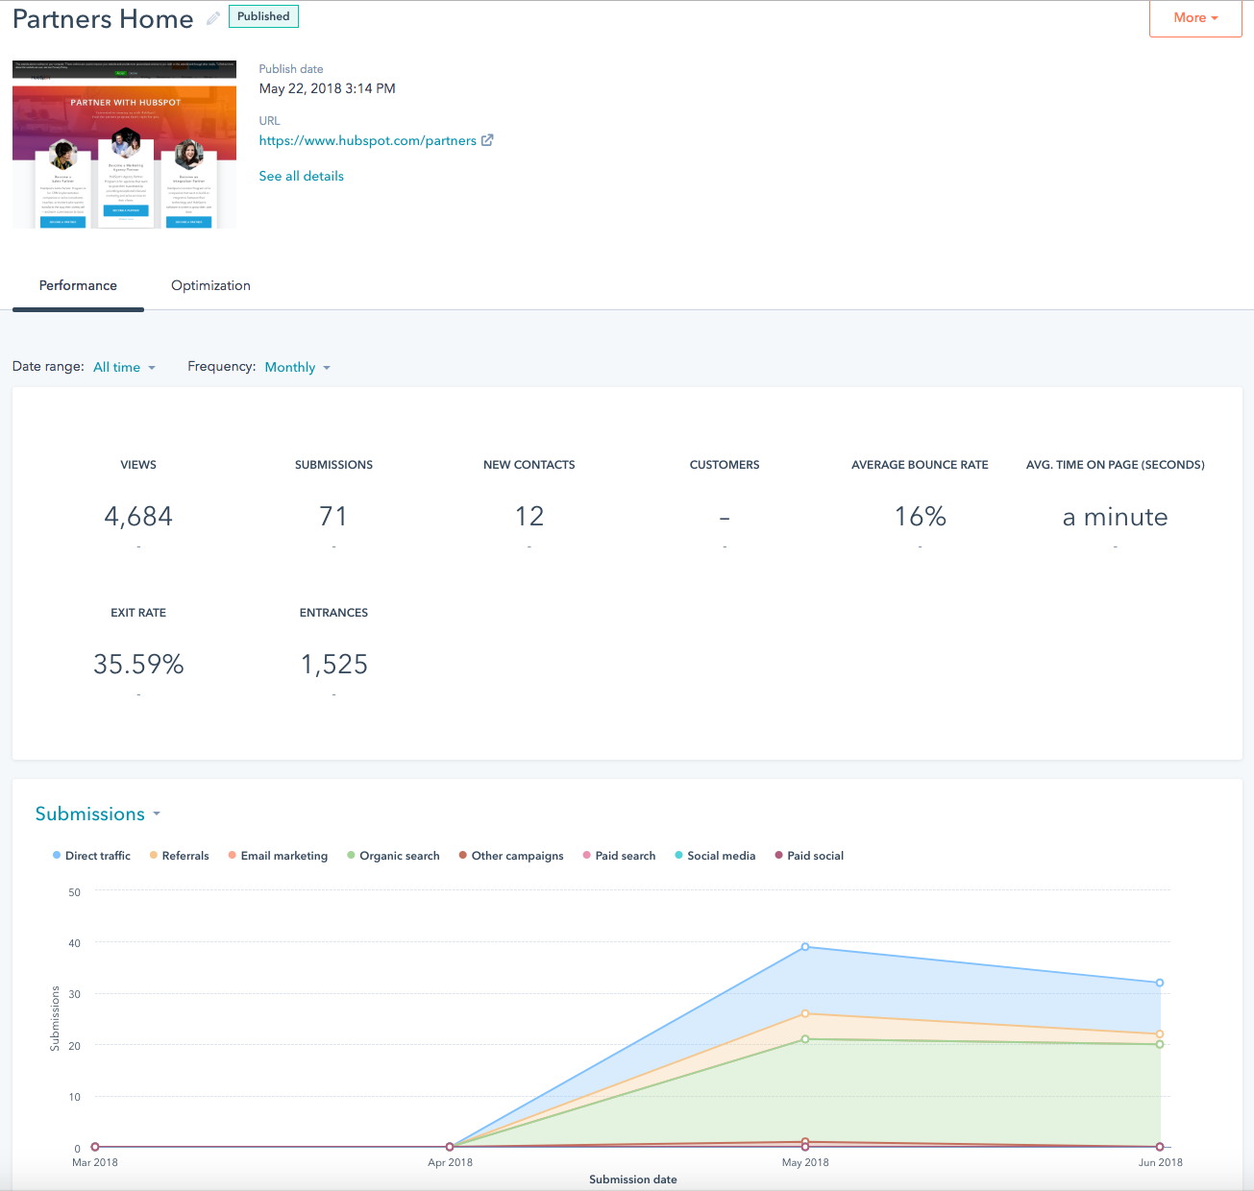Click the Organic search data point at Jun 2018
Image resolution: width=1254 pixels, height=1191 pixels.
tap(1160, 1044)
